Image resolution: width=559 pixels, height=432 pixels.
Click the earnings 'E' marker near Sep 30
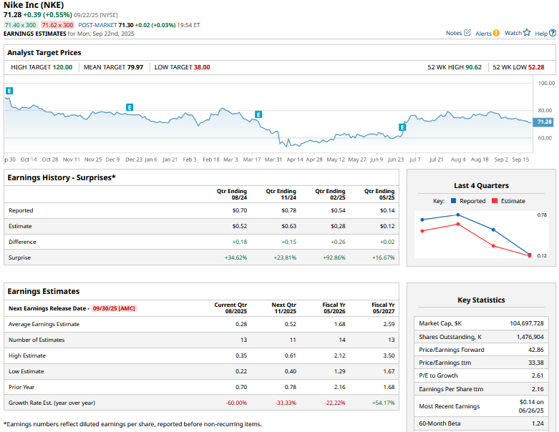(9, 91)
